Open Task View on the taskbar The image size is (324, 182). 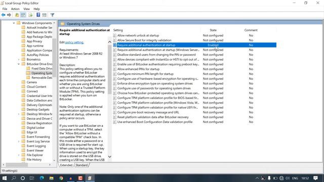click(32, 178)
